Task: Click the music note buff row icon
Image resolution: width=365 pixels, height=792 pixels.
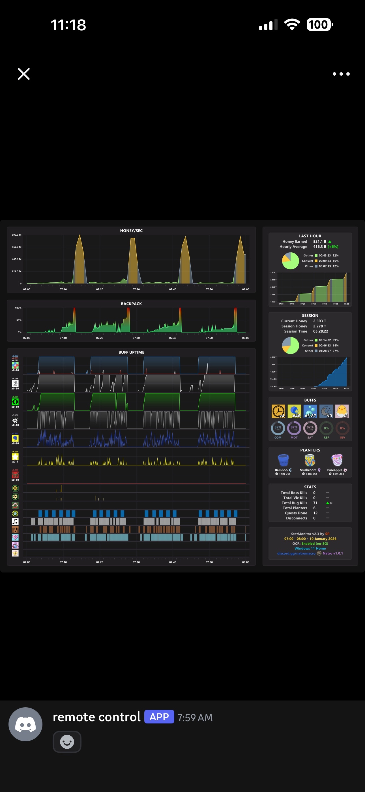Action: click(x=15, y=521)
